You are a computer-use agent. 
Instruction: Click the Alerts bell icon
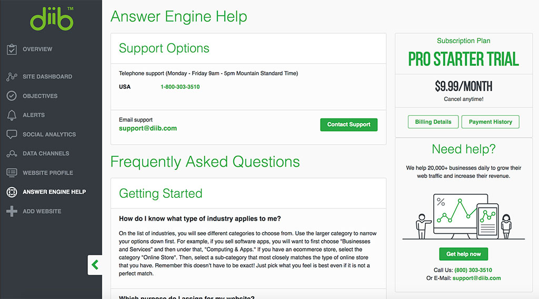tap(12, 115)
